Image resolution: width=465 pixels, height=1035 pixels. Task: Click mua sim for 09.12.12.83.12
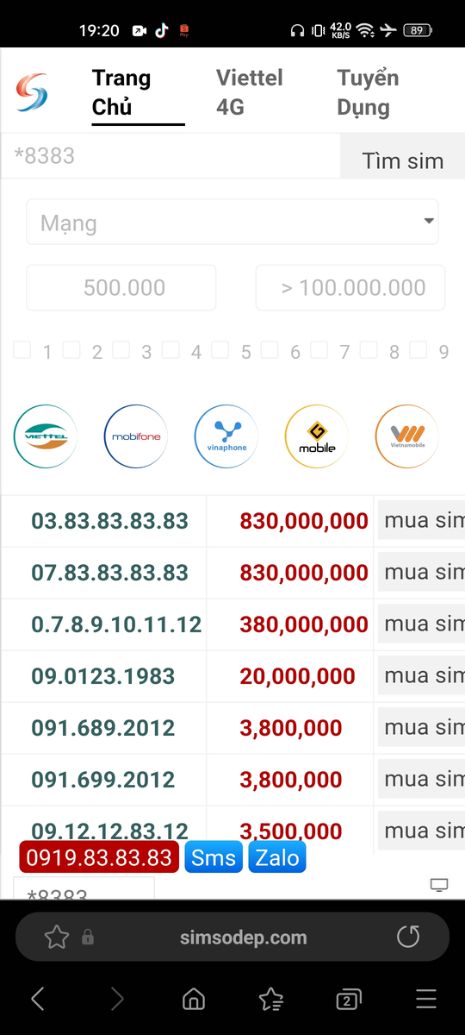point(423,831)
